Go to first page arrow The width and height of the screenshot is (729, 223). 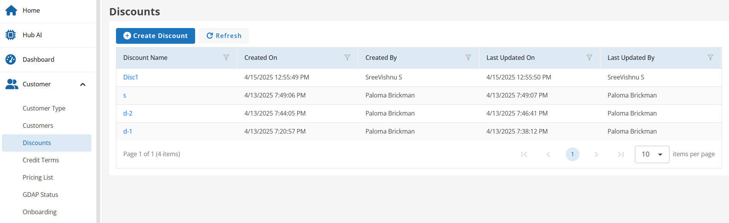[x=524, y=154]
